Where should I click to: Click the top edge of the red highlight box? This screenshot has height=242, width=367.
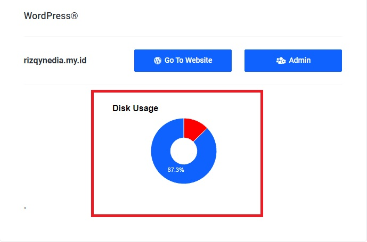coord(177,91)
